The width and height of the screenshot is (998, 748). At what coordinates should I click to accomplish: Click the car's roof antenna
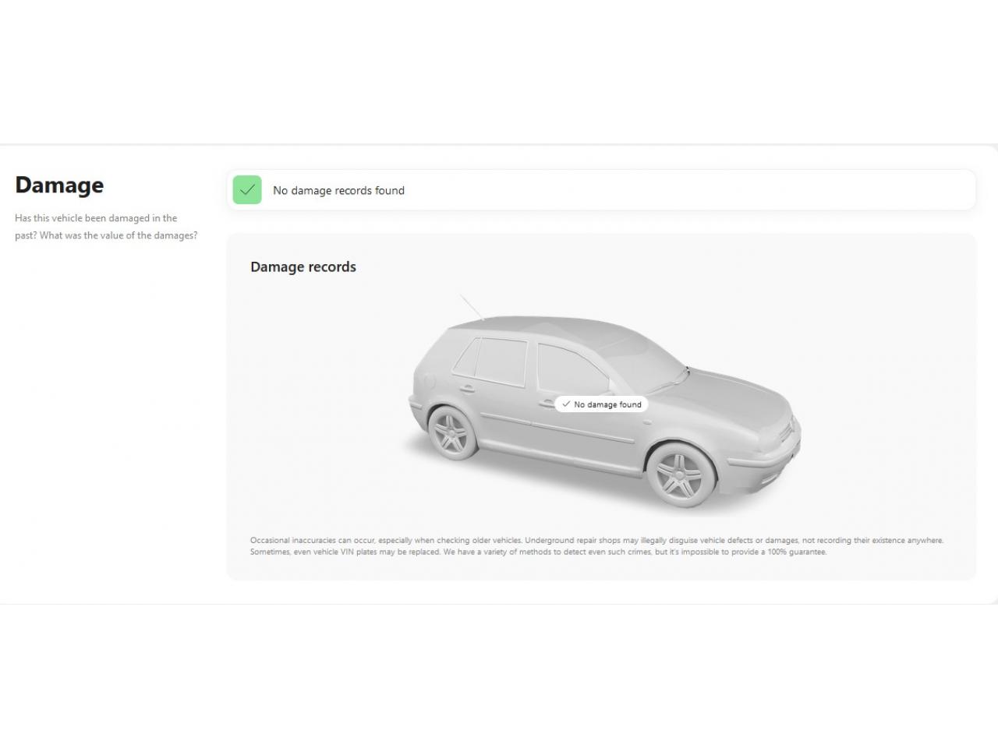471,306
